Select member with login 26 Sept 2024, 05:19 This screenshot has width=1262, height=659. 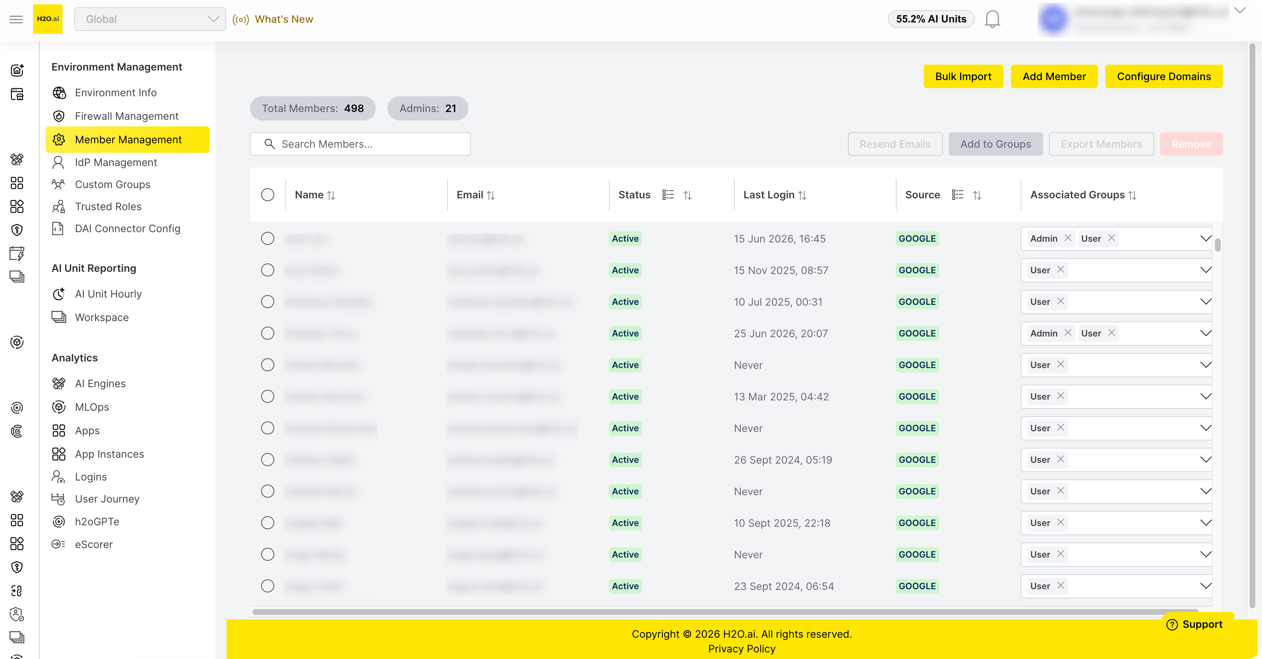267,460
